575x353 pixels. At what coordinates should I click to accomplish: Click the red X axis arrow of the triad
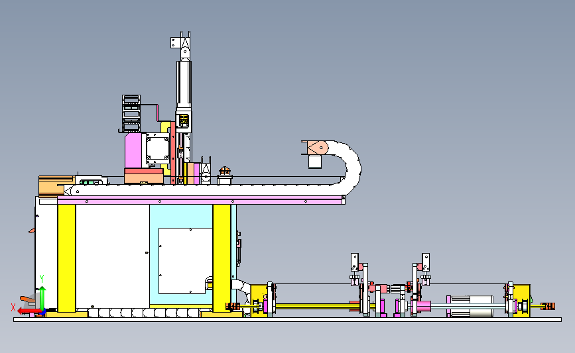(29, 312)
